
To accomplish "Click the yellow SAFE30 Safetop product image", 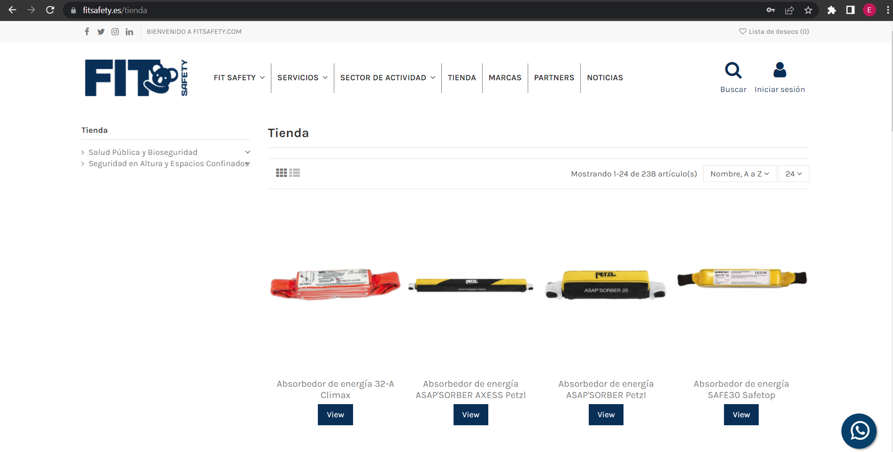I will 741,278.
